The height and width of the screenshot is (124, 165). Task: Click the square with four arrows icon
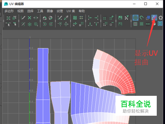coord(66,24)
